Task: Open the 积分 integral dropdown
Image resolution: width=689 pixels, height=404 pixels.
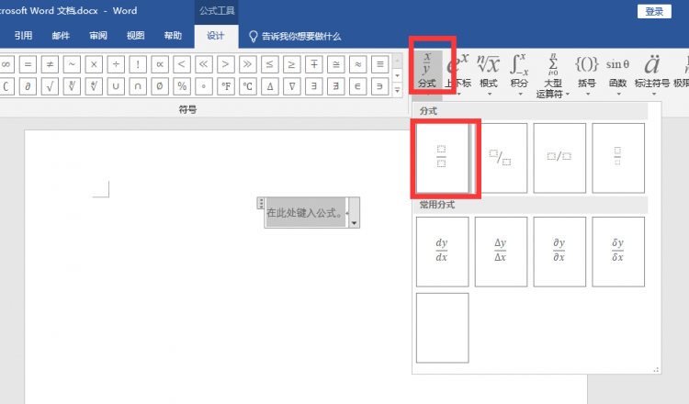Action: pyautogui.click(x=519, y=73)
